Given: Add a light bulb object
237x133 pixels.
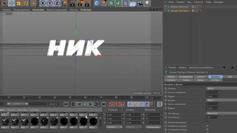Looking at the screenshot, I should click(147, 3).
